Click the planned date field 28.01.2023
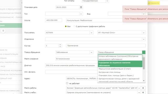 pos(68,7)
